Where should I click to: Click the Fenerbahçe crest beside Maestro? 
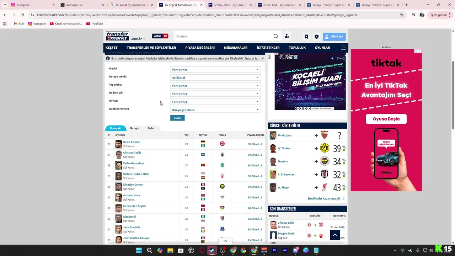coord(325,161)
